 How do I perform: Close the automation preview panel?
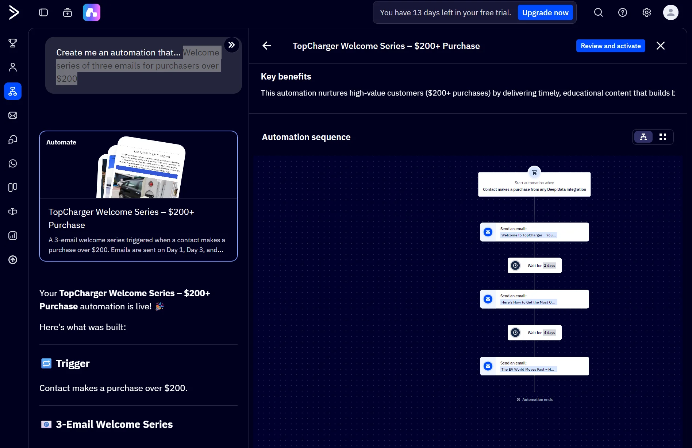click(x=661, y=46)
